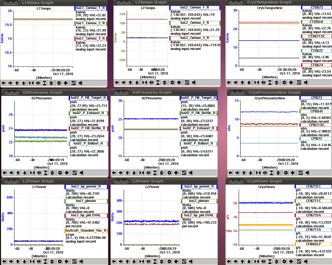Image resolution: width=332 pixels, height=265 pixels.
Task: Select haL2_hp_pid.OVAL legend entry
Action: pos(199,216)
